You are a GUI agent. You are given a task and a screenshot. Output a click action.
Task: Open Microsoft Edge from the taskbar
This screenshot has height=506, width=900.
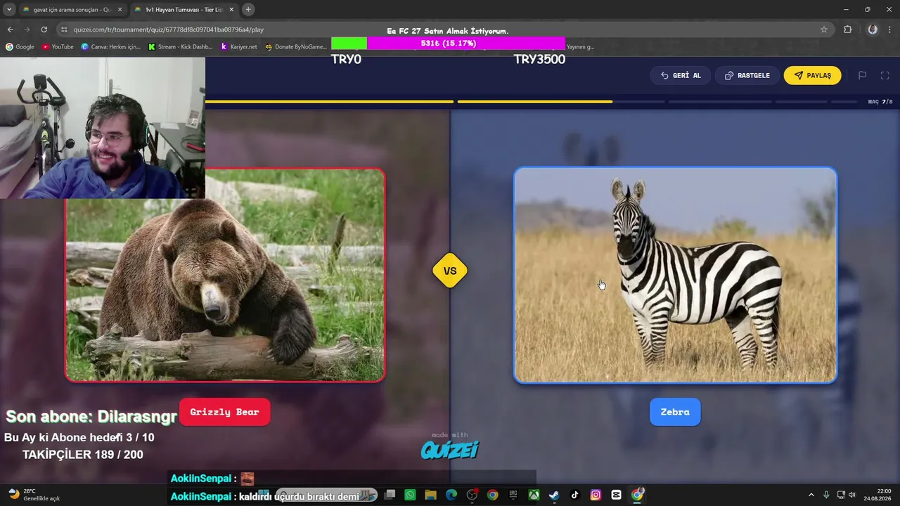(451, 495)
